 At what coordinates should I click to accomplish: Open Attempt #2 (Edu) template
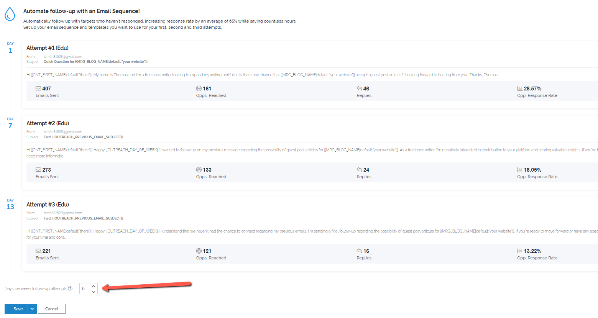48,123
